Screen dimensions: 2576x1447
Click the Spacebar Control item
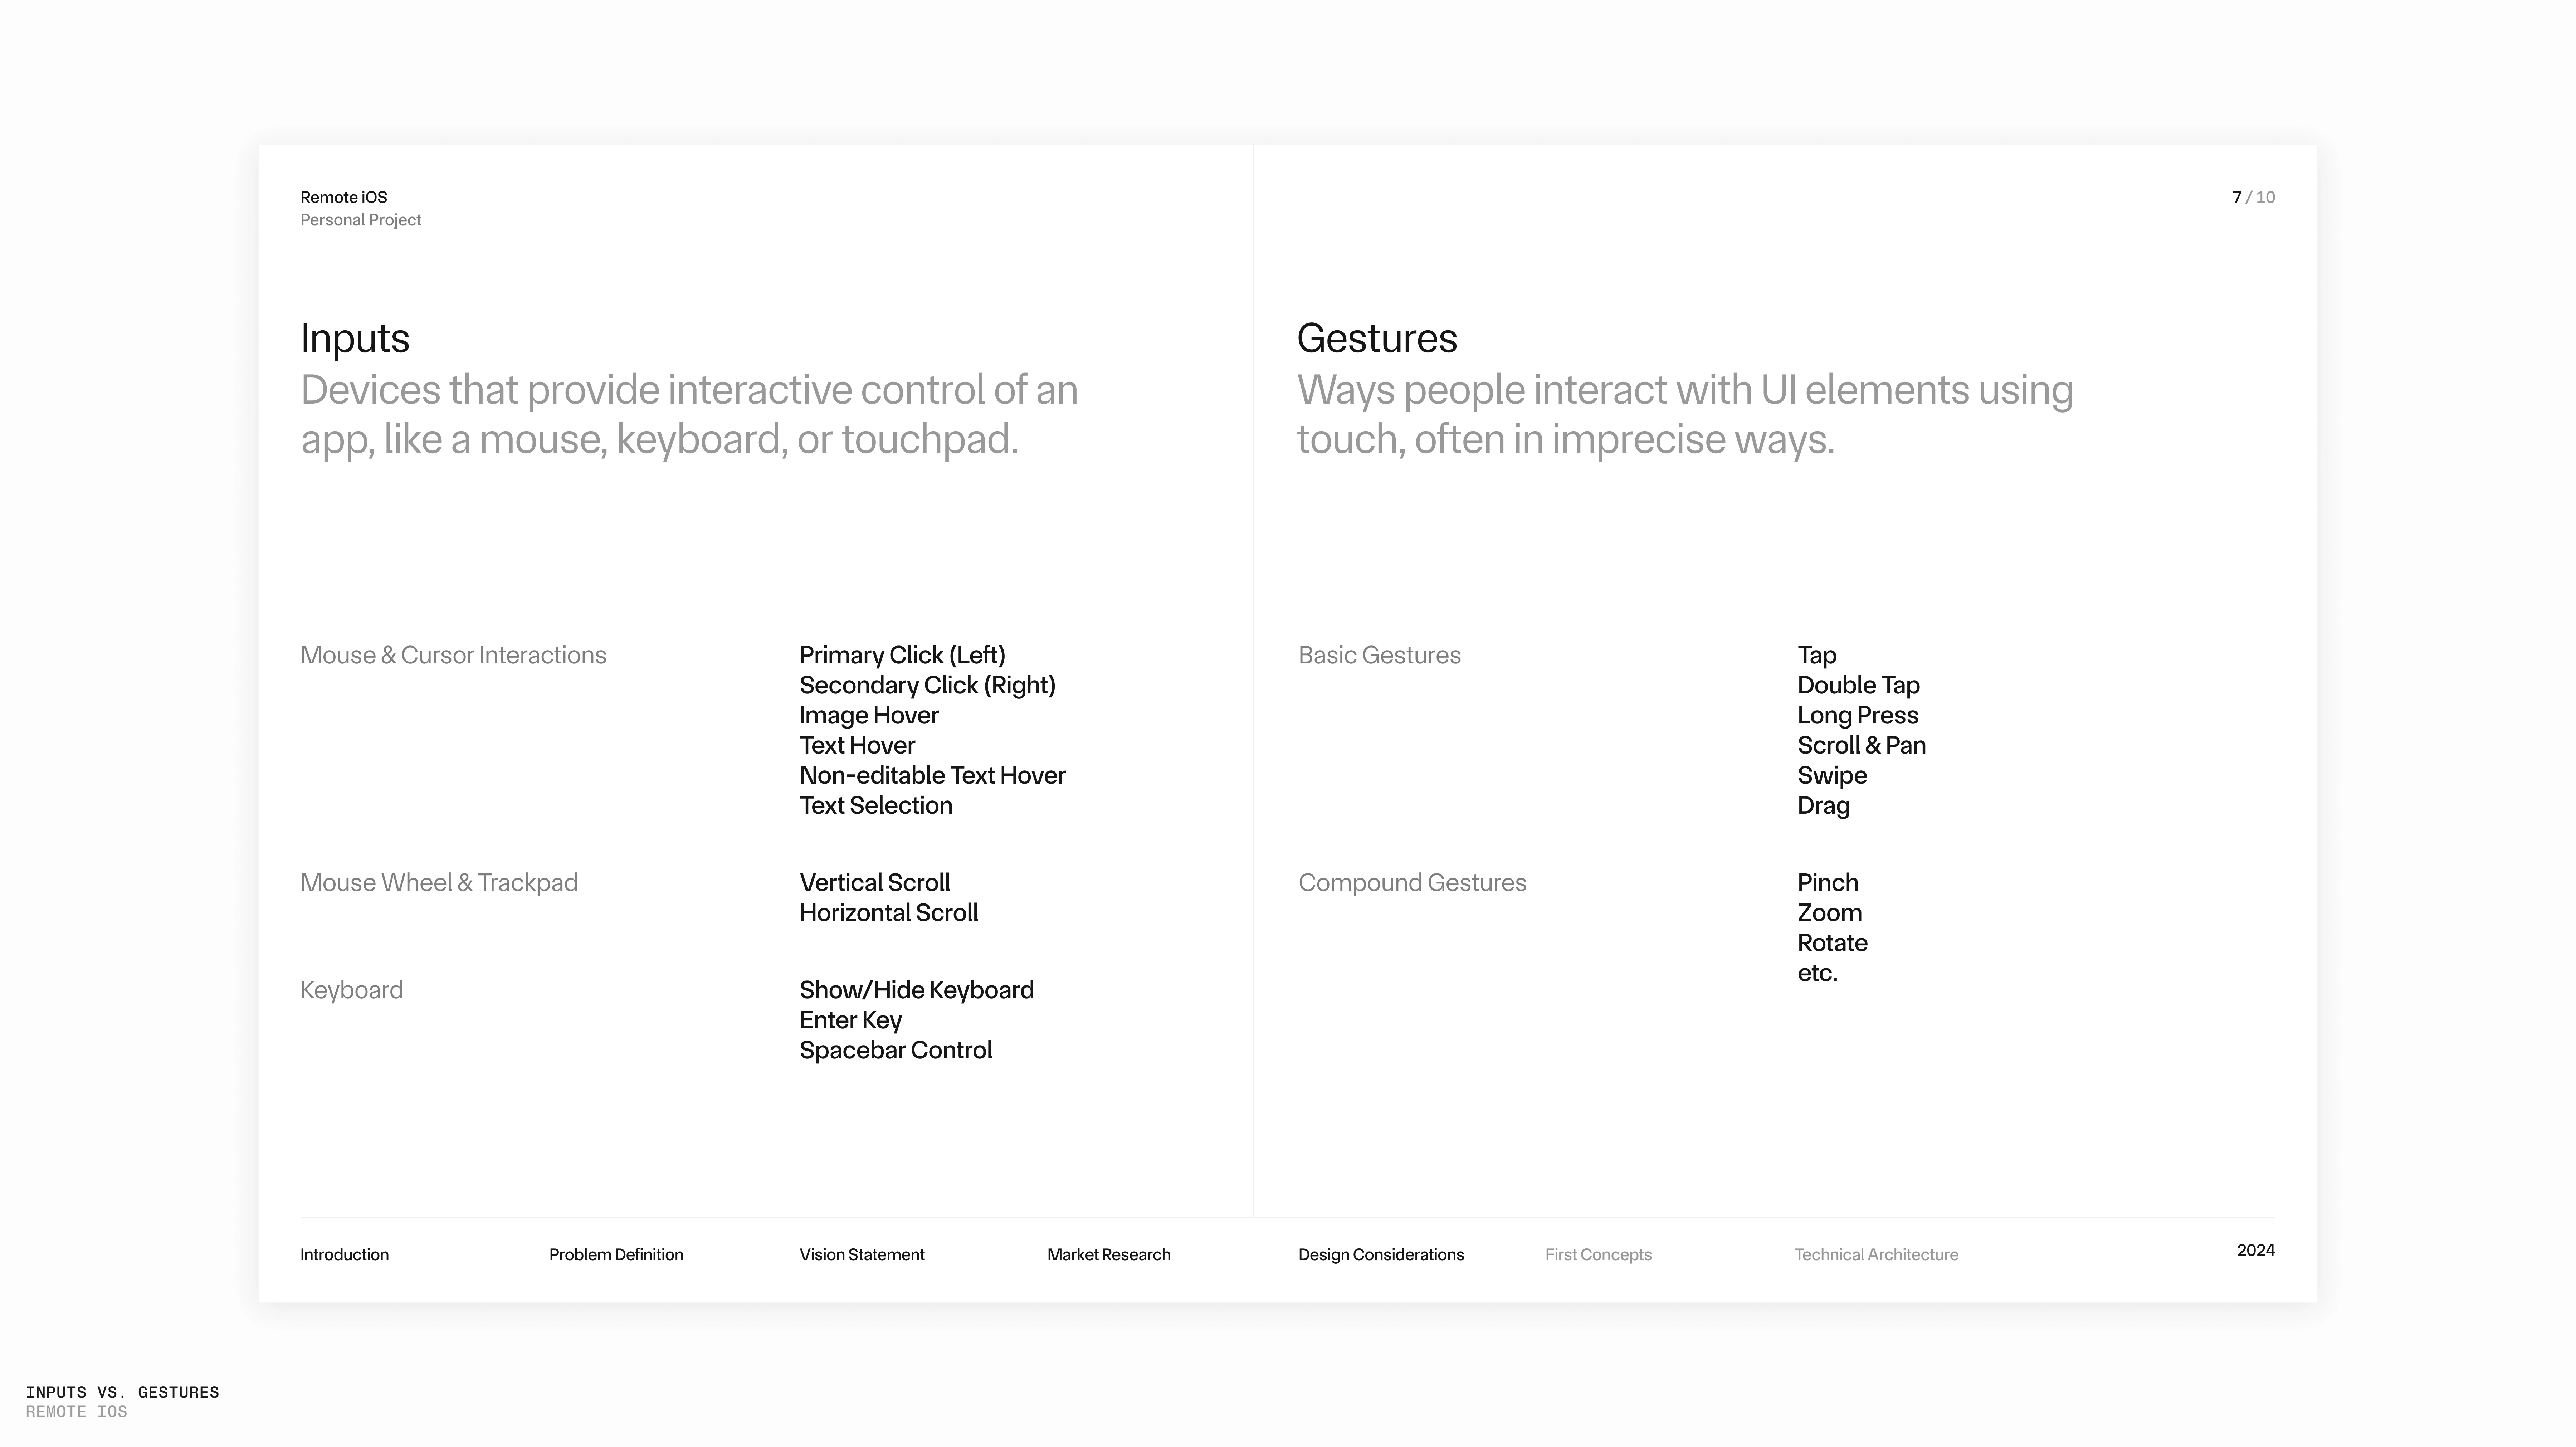coord(895,1050)
